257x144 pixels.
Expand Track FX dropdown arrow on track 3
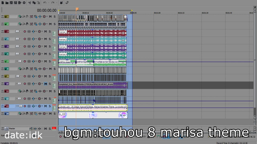36,31
